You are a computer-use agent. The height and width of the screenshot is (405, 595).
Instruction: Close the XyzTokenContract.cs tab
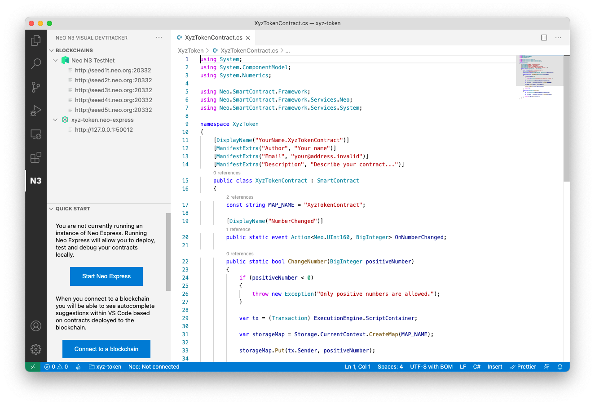coord(248,38)
